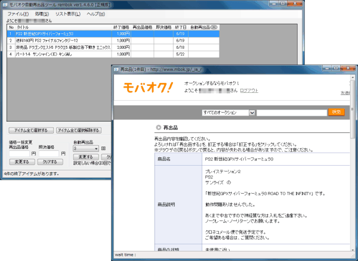
Task: Click the 自動再出品(回) column header
Action: (x=203, y=27)
